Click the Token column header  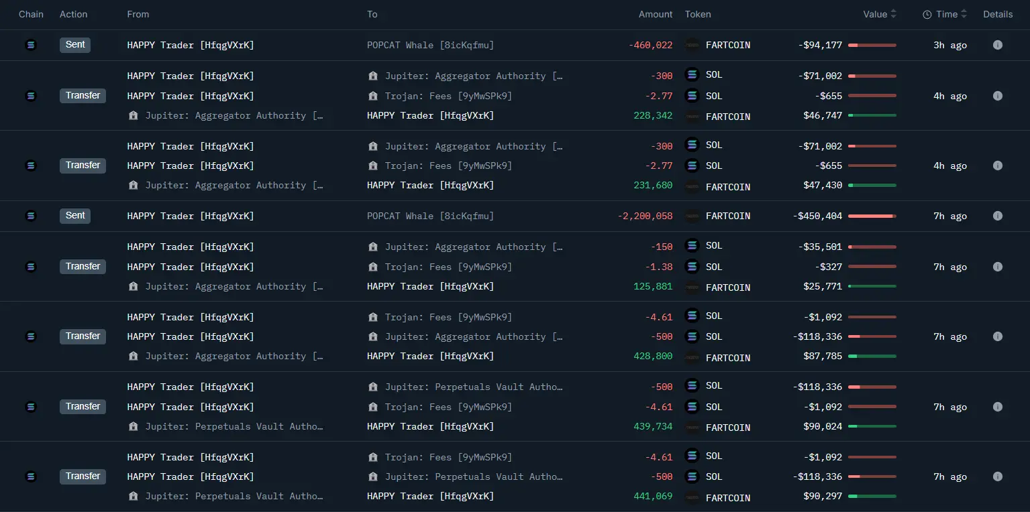pos(698,14)
